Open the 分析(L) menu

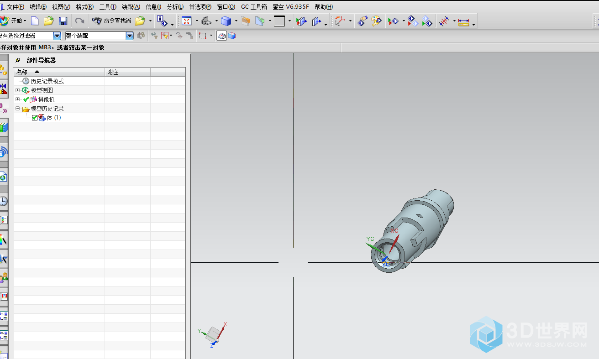pyautogui.click(x=175, y=7)
